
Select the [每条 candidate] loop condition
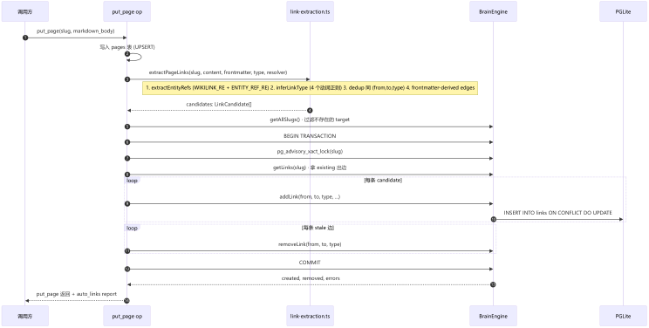coord(383,181)
